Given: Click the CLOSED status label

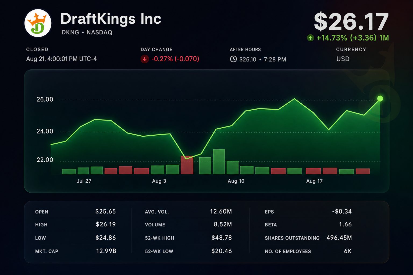Looking at the screenshot, I should (x=37, y=49).
